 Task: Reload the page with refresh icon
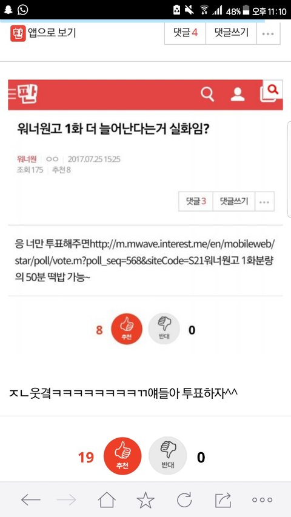[x=184, y=500]
